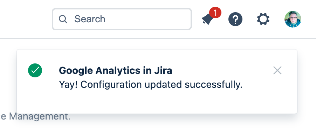Focus the Search input field
Viewport: 316px width, 138px height.
122,19
